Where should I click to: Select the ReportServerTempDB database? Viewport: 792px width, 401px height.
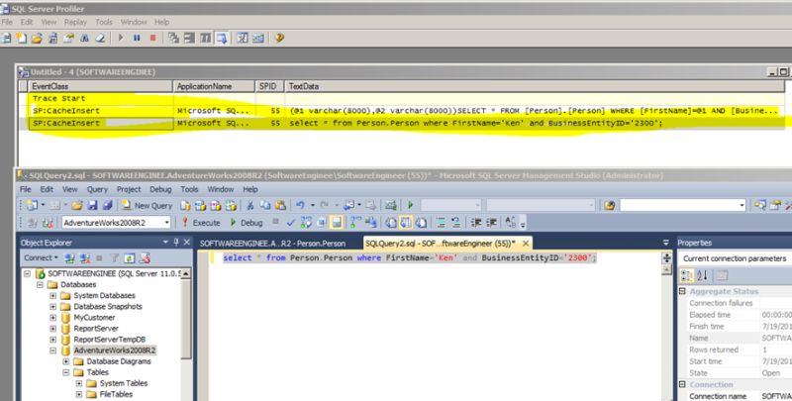[x=110, y=340]
